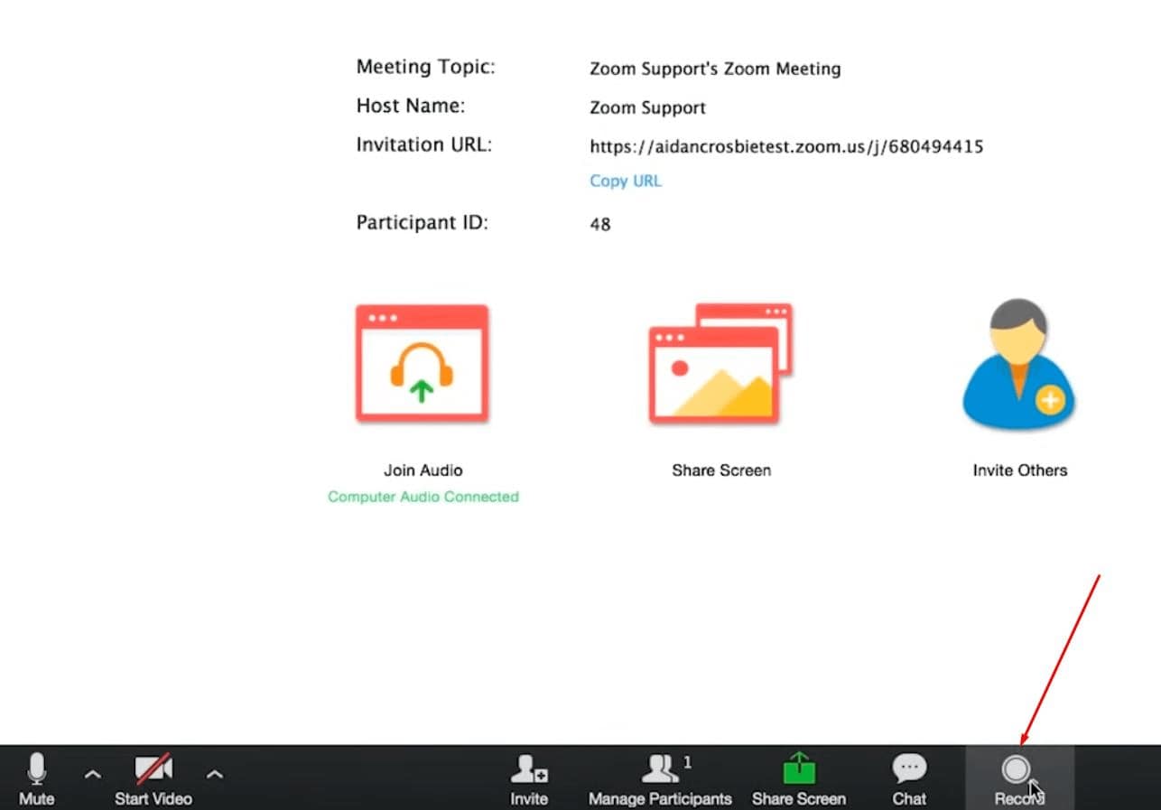
Task: Open audio options chevron next to Mute
Action: click(x=92, y=774)
